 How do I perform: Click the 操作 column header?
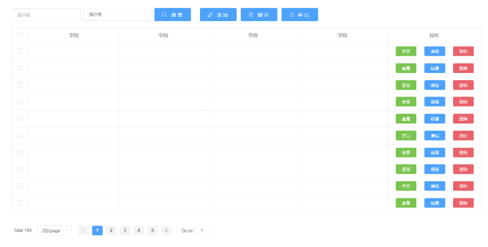pyautogui.click(x=434, y=35)
